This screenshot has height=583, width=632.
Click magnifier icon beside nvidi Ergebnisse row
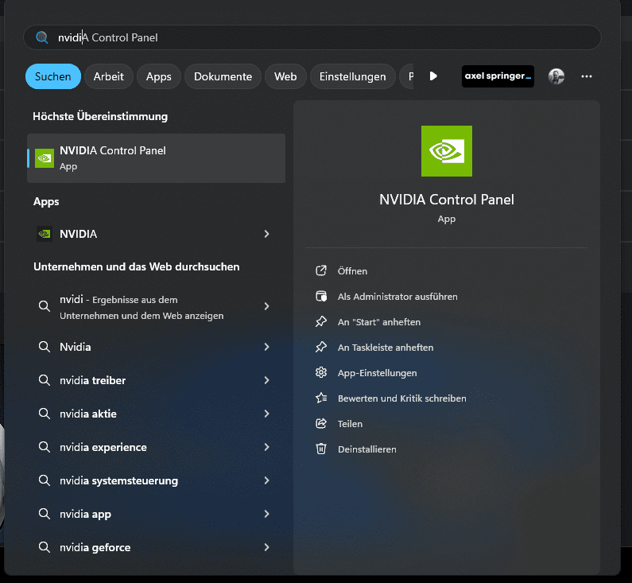click(45, 306)
